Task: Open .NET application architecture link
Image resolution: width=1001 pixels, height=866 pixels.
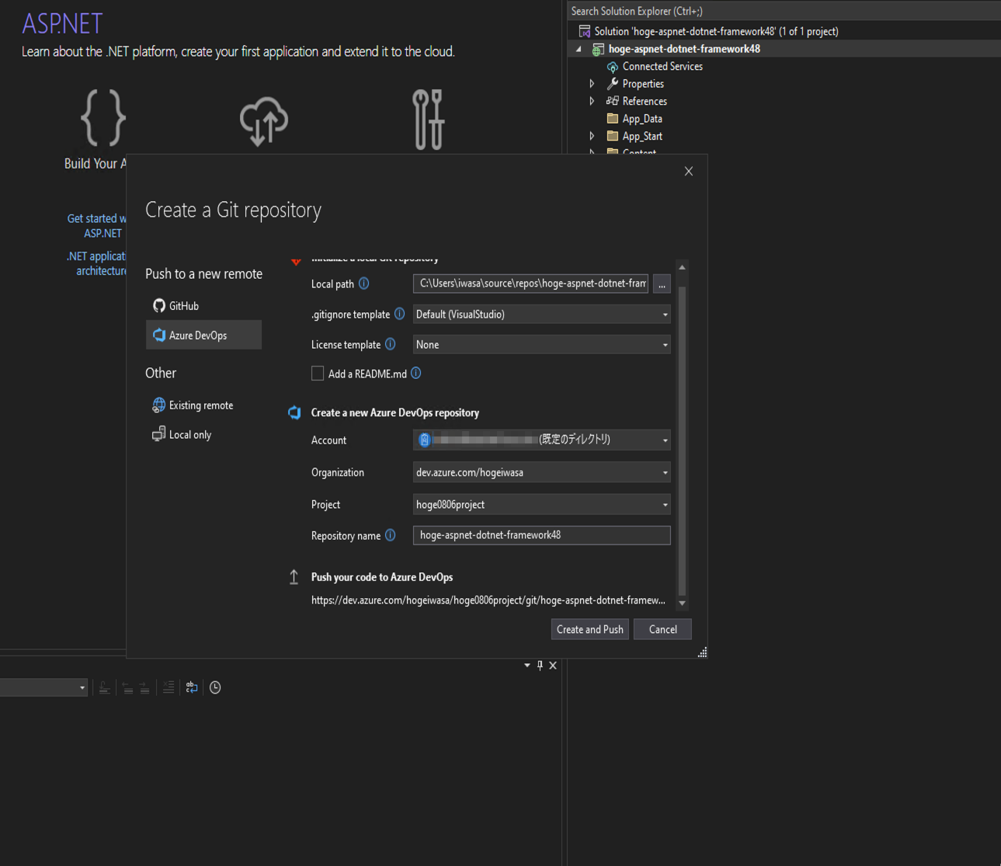Action: pos(97,263)
